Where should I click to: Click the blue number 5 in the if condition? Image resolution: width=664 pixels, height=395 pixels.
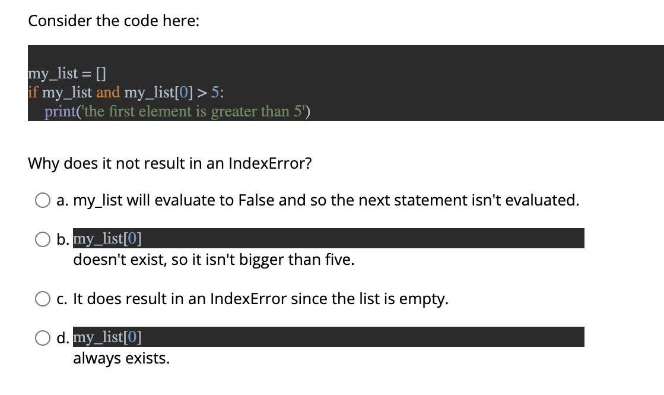pos(215,92)
